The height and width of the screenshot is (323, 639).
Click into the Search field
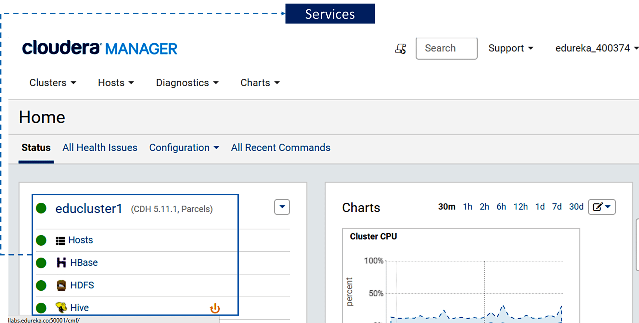click(x=446, y=48)
